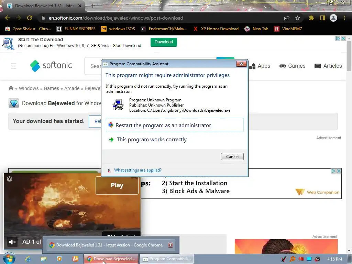Click the clock showing 4:16 PM
The width and height of the screenshot is (352, 264).
coord(334,259)
